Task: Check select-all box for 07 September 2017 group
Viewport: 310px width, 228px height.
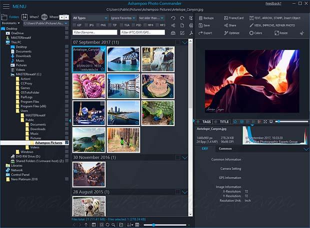Action: (177, 42)
